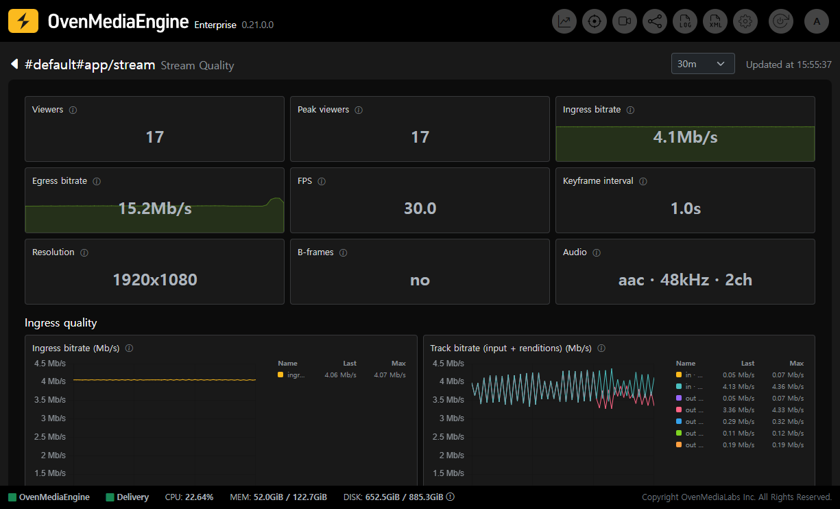
Task: Click the info icon next to DISK usage
Action: [x=451, y=497]
